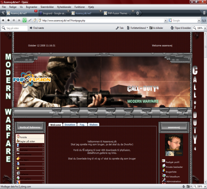The image size is (207, 189).
Task: Click the people icon beside Brugerliste
Action: tap(164, 170)
